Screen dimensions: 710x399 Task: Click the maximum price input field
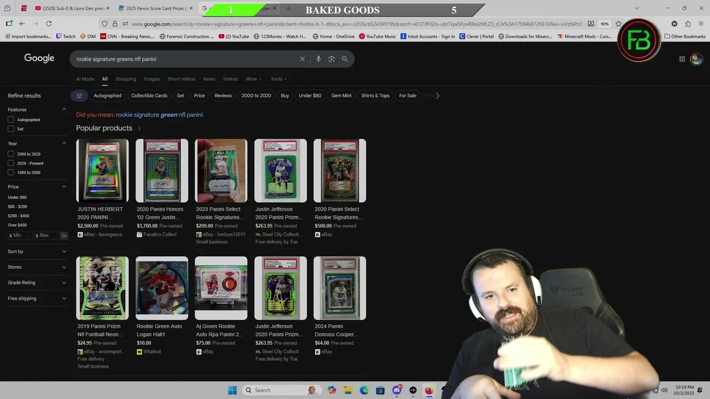coord(46,236)
